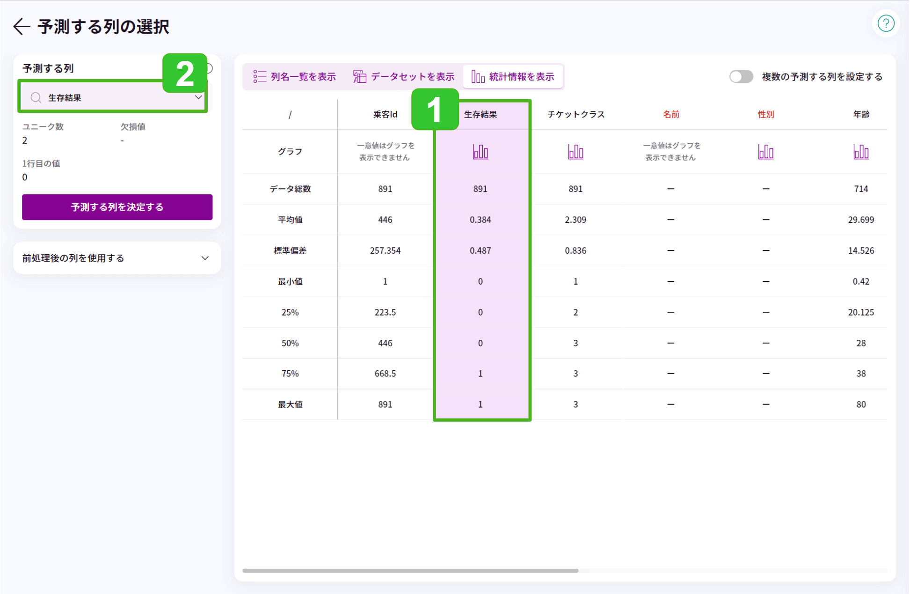Select the 生存結果 column header
This screenshot has width=910, height=594.
pyautogui.click(x=480, y=114)
